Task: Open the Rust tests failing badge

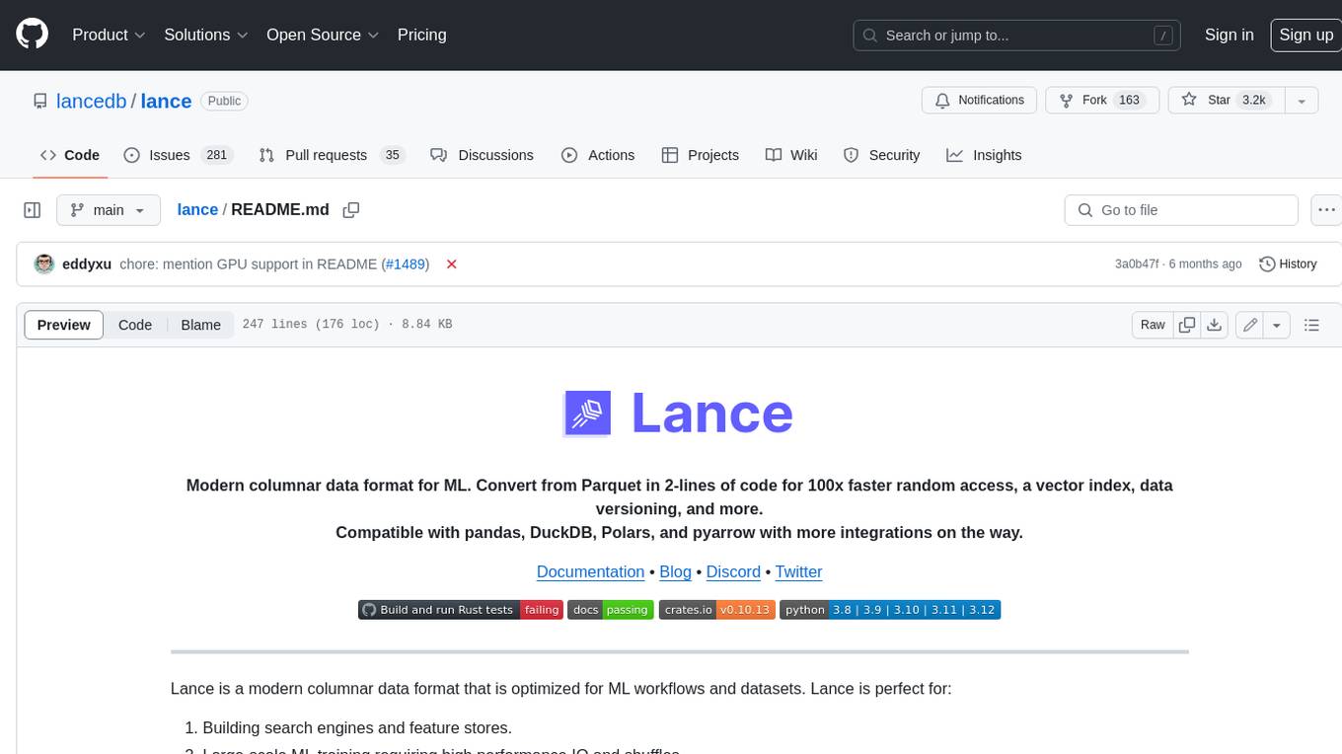Action: pos(461,610)
